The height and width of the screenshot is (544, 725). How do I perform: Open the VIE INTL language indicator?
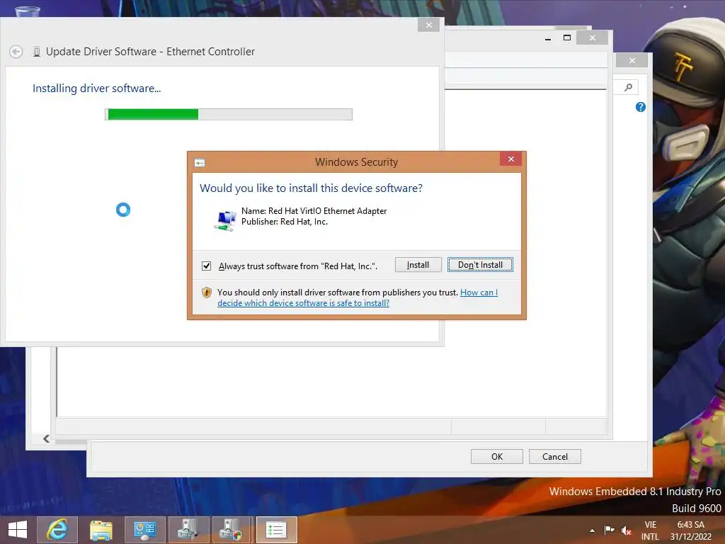tap(650, 531)
